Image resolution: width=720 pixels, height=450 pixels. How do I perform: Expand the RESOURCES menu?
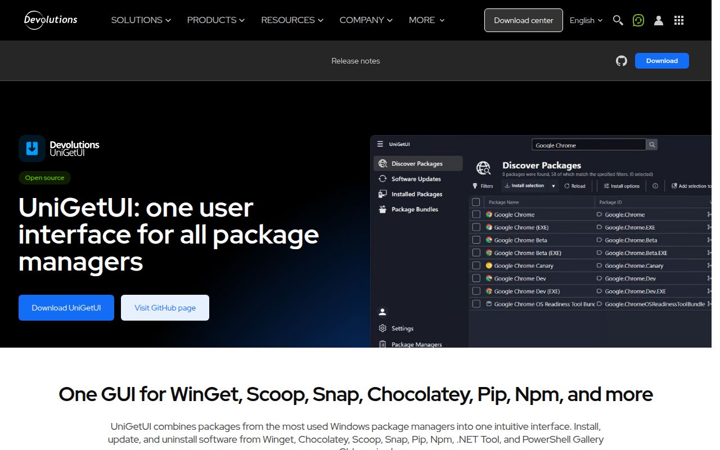[292, 20]
